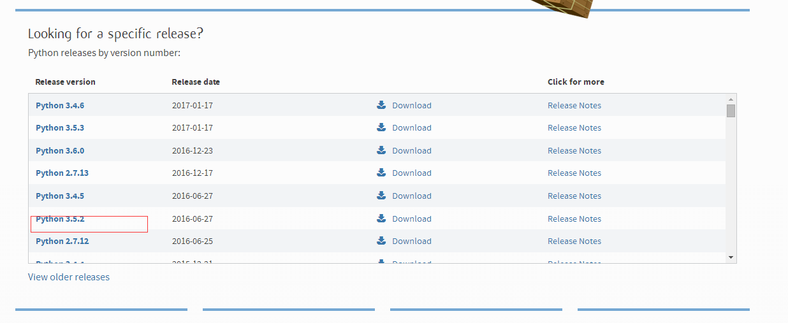Open Python 3.4.6 release link
This screenshot has height=323, width=788.
[60, 106]
